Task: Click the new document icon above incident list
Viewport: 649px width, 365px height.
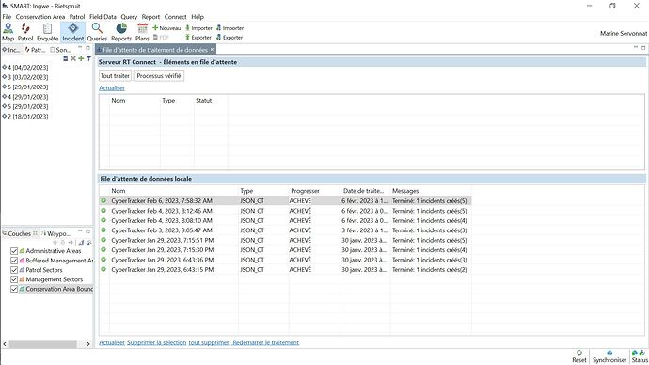Action: click(x=66, y=58)
